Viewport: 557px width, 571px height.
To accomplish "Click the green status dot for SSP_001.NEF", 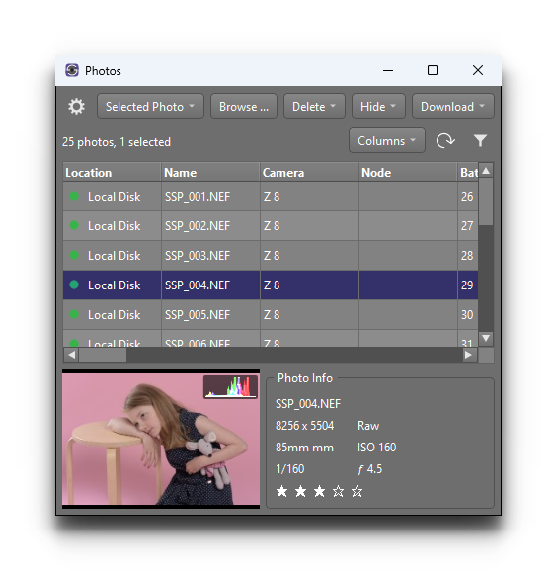I will [x=74, y=196].
